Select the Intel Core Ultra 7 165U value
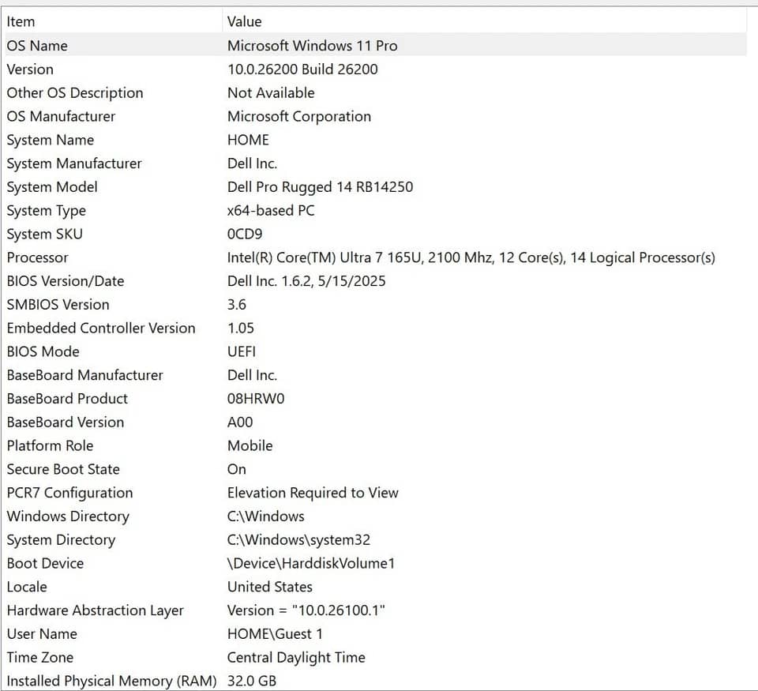 point(471,257)
